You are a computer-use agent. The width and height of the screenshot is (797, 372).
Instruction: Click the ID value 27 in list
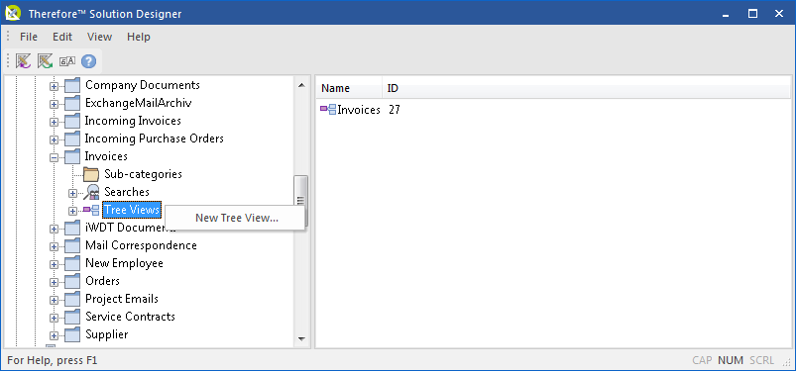[395, 110]
